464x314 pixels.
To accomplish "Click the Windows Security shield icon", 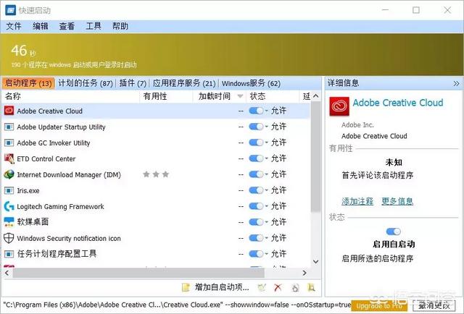I will (x=9, y=238).
